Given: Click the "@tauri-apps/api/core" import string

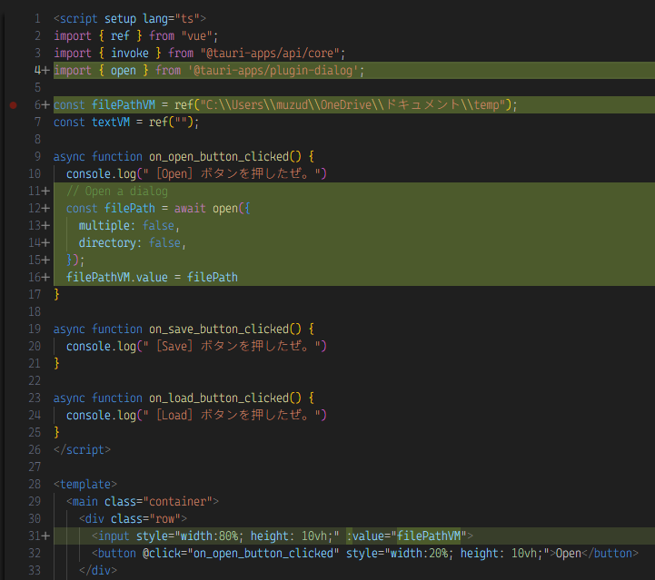Looking at the screenshot, I should pyautogui.click(x=271, y=54).
